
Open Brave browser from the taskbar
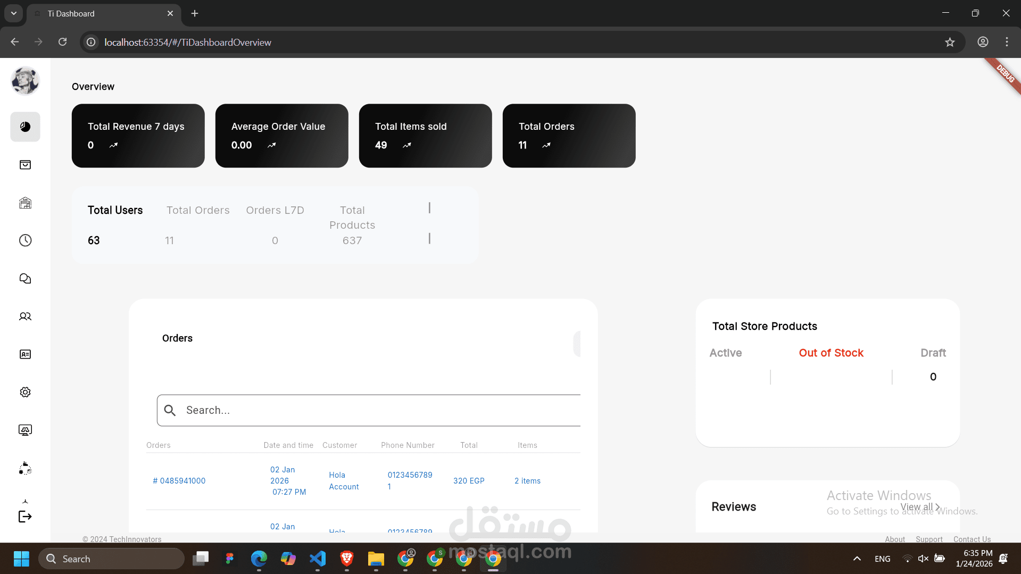coord(347,559)
